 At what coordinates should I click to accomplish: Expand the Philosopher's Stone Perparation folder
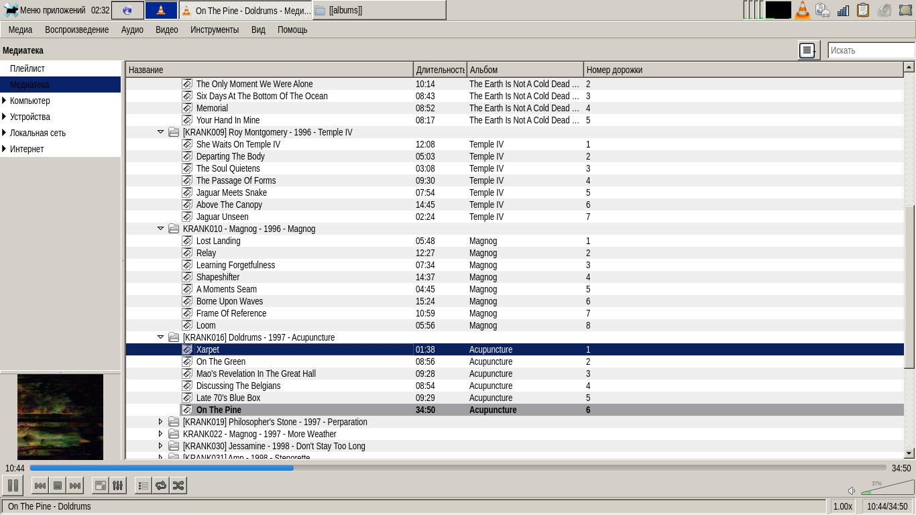(x=160, y=422)
